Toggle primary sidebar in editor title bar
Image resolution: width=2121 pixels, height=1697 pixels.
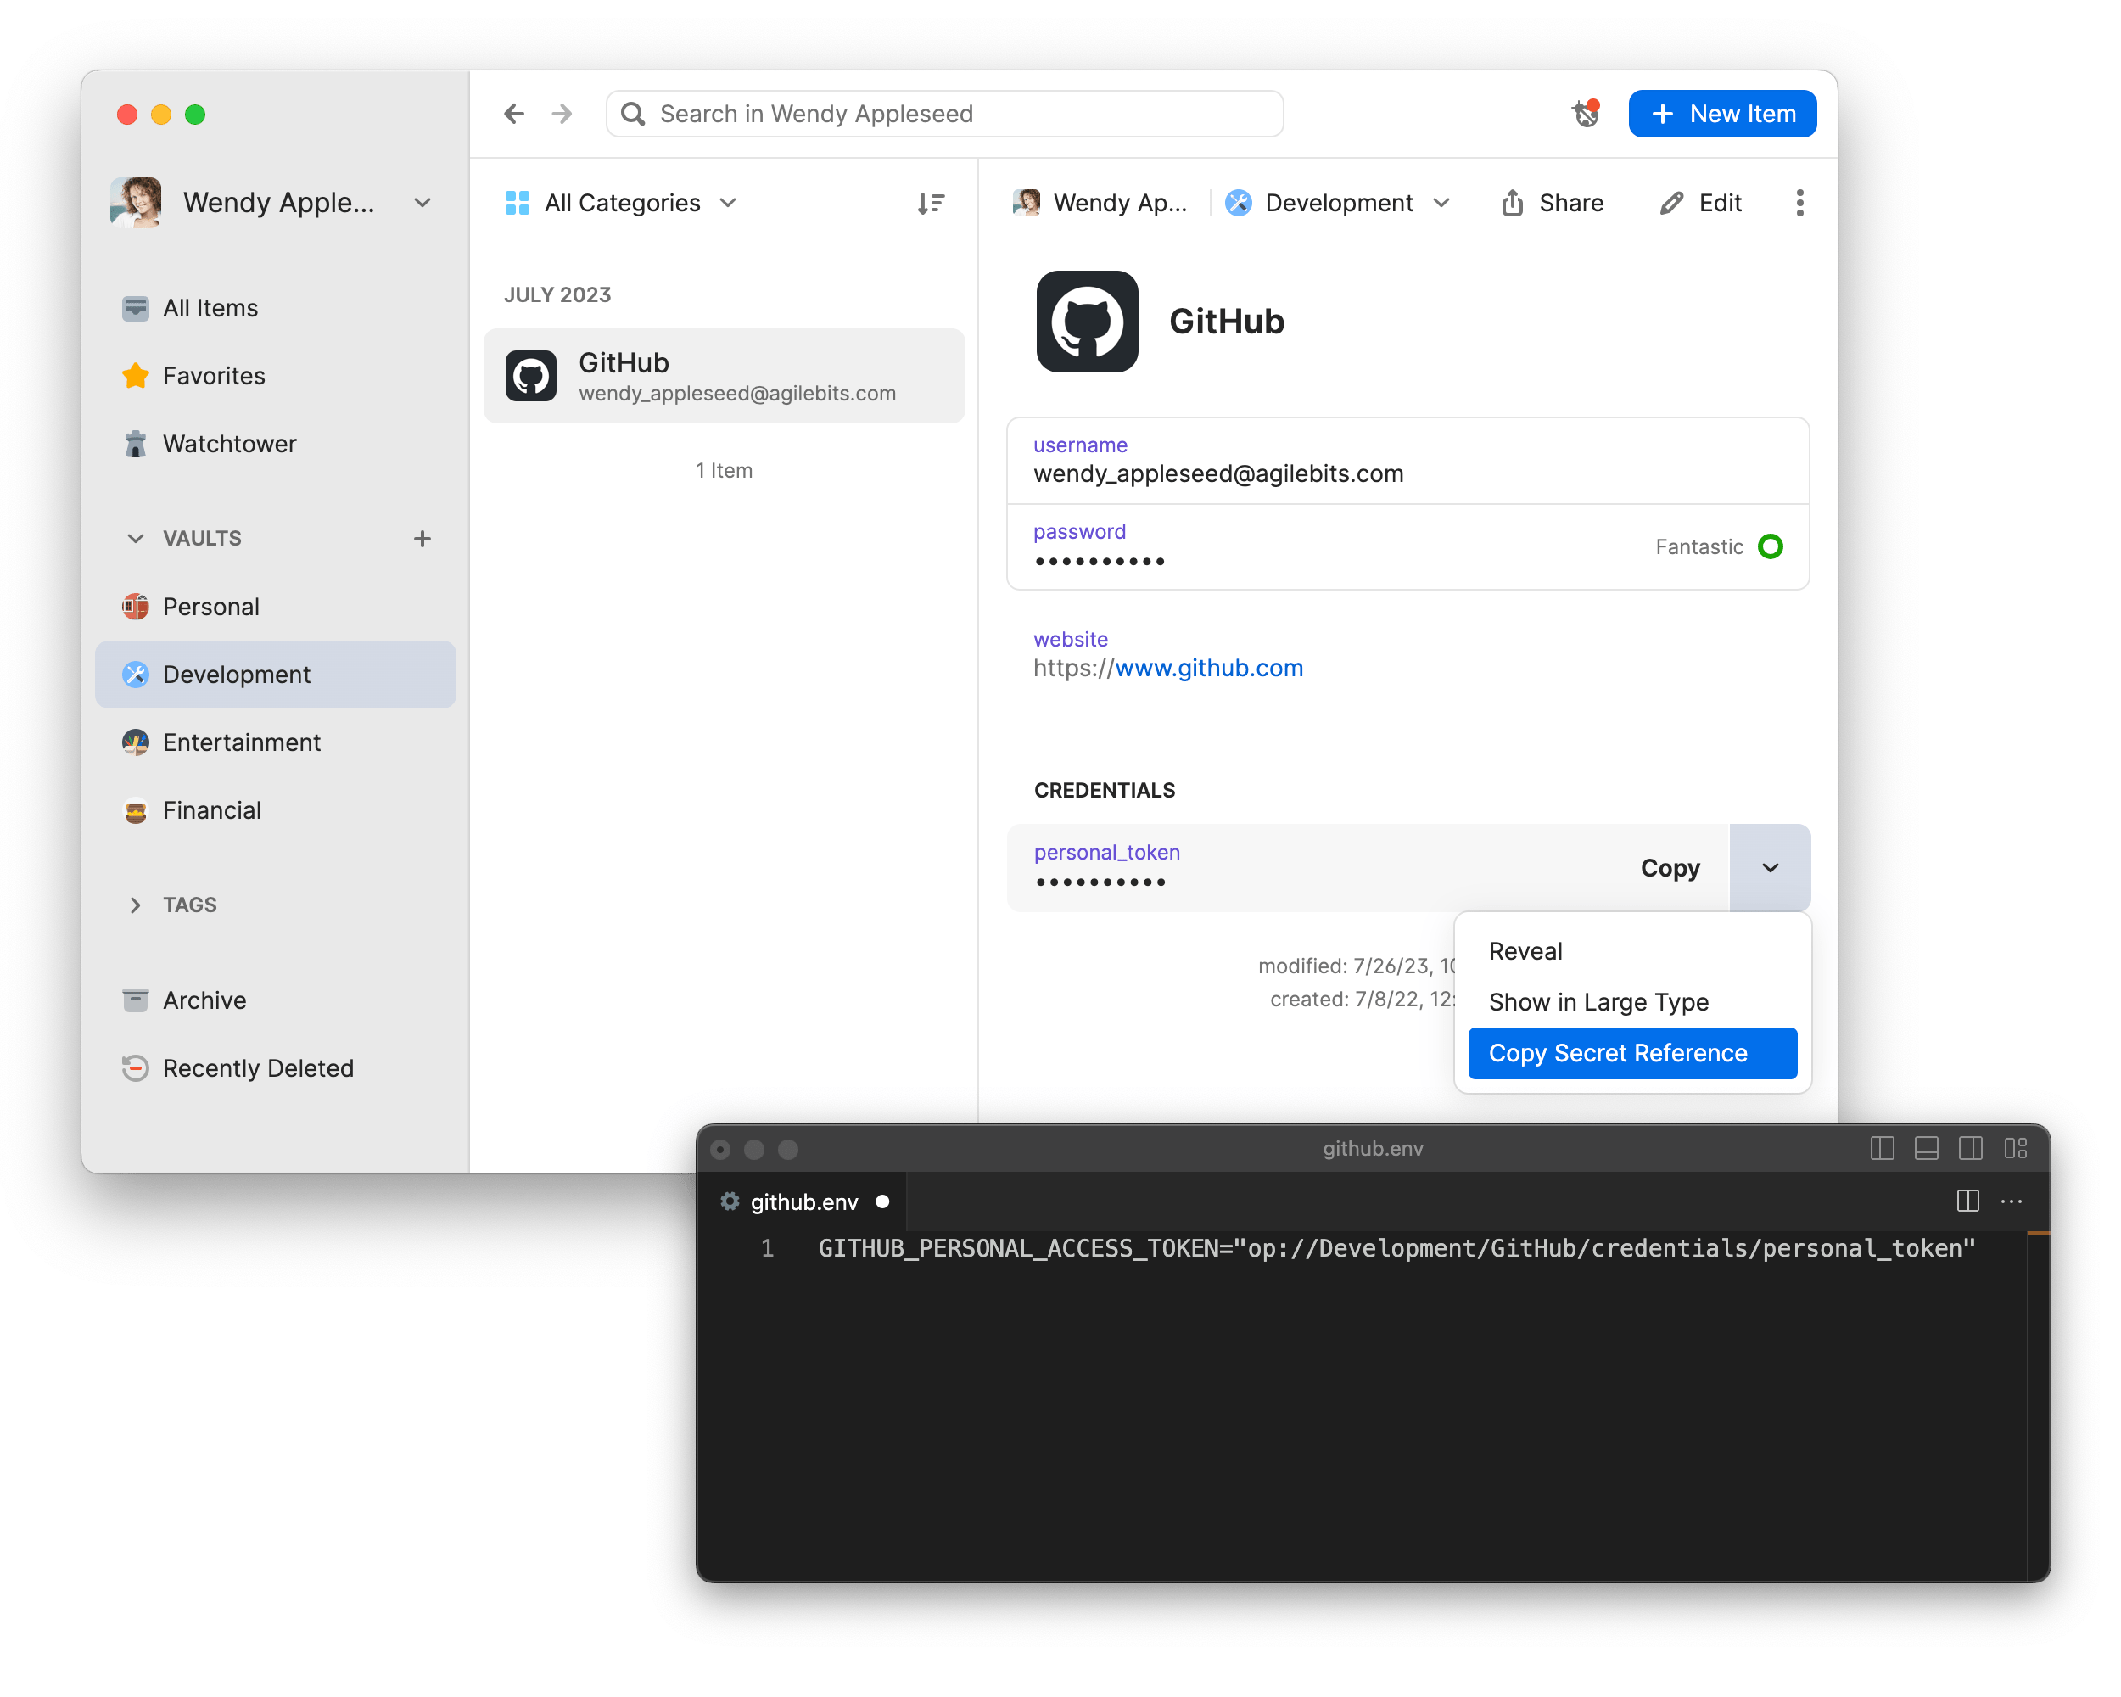pyautogui.click(x=1881, y=1148)
